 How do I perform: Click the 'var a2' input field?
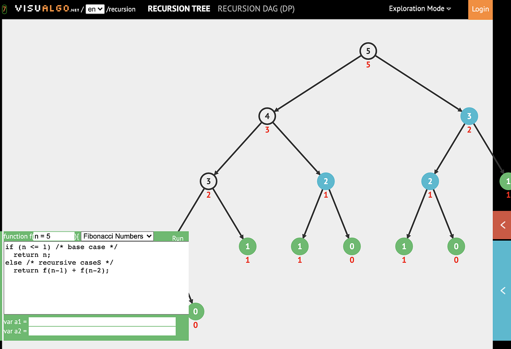click(x=102, y=331)
